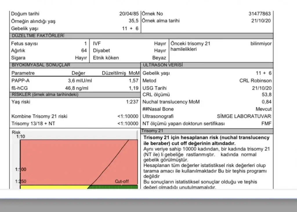
Task: Click the Düzeltilmiş MoM column header
Action: (x=121, y=73)
